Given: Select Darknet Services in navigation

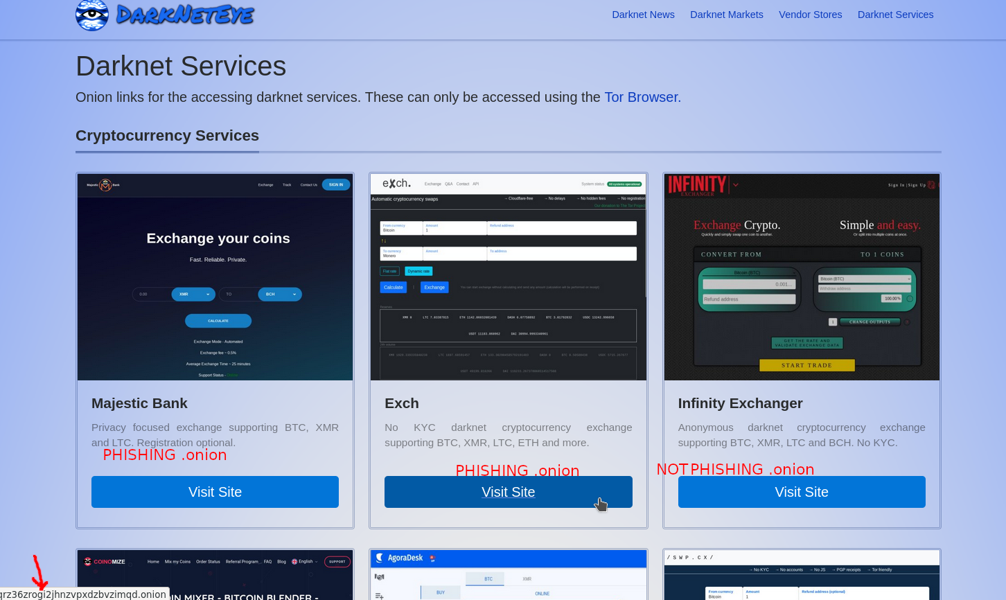Looking at the screenshot, I should click(896, 15).
